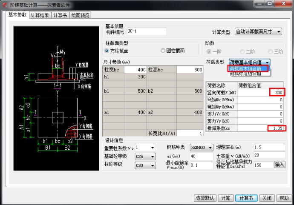Open the 计算结果 tab
This screenshot has width=294, height=205.
(x=40, y=15)
